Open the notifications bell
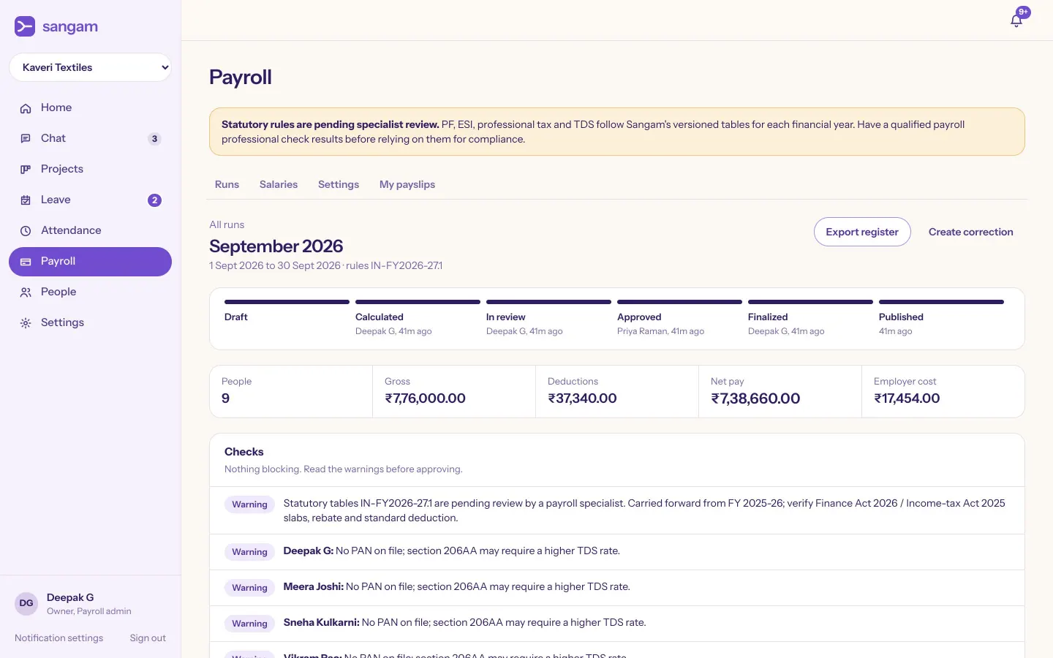 click(x=1016, y=20)
